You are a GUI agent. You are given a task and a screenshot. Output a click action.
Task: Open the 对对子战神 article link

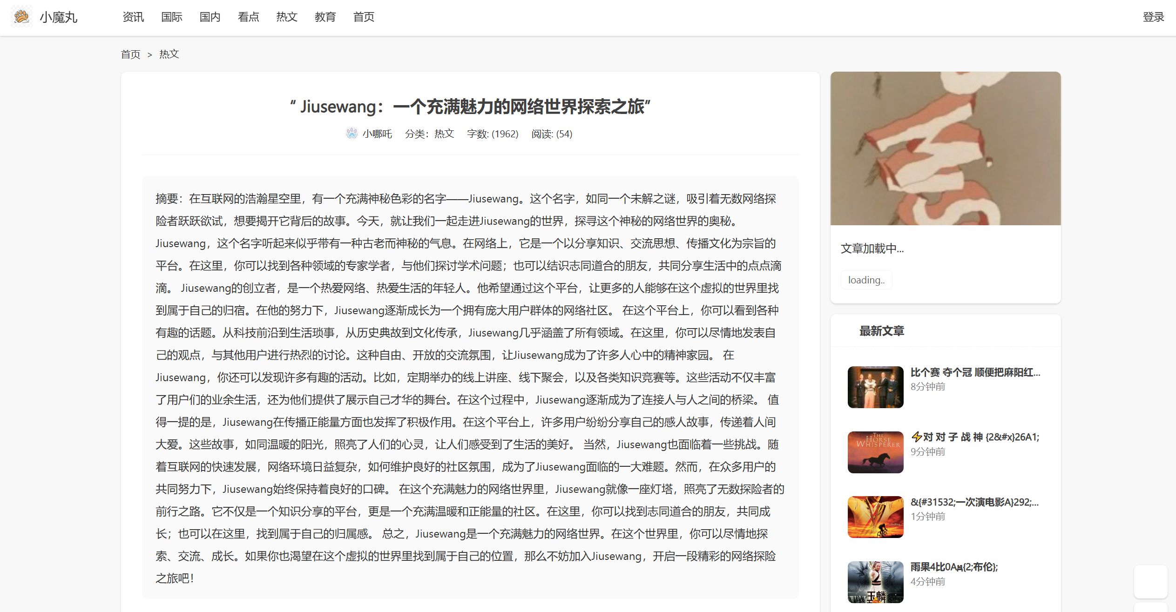pyautogui.click(x=975, y=437)
